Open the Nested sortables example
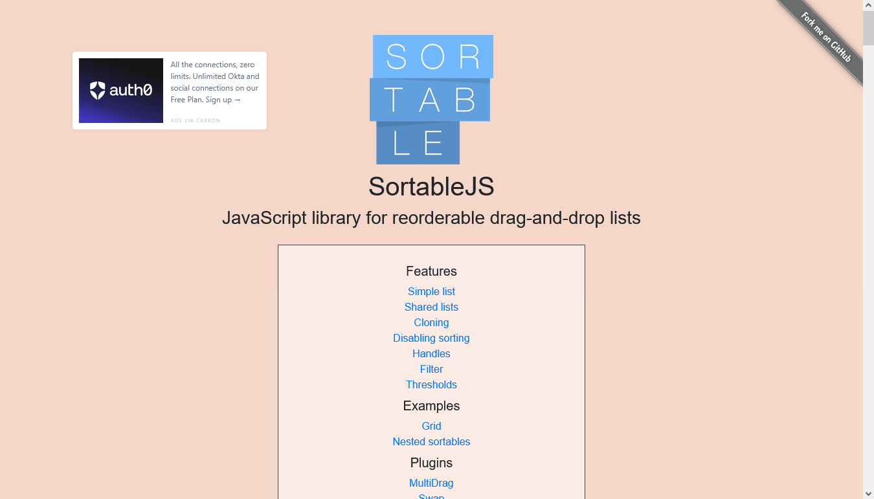Screen dimensions: 874x499 click(431, 441)
